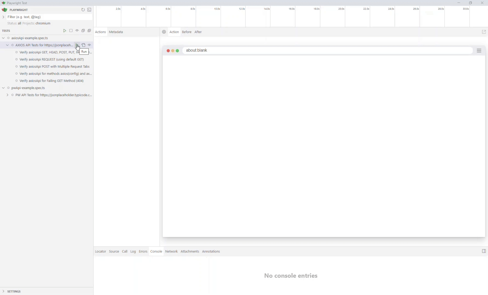
Task: Collapse axiosApi-example.spec.ts
Action: coord(3,38)
